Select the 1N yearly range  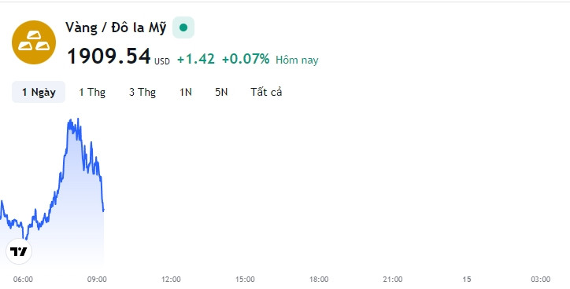186,92
